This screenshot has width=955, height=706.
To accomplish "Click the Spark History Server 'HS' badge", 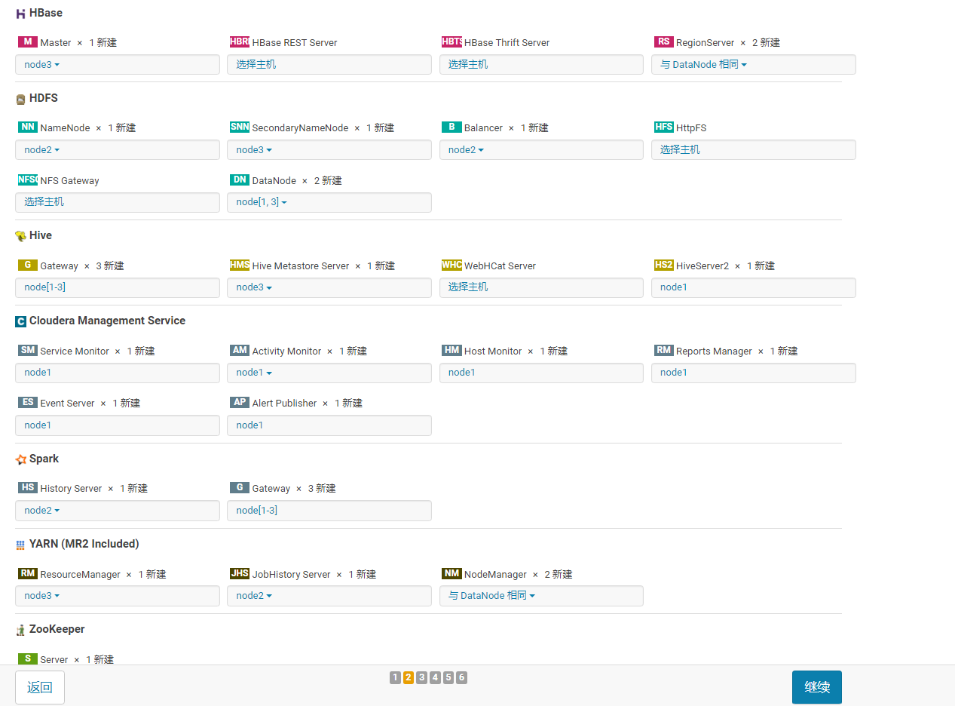I will click(28, 487).
